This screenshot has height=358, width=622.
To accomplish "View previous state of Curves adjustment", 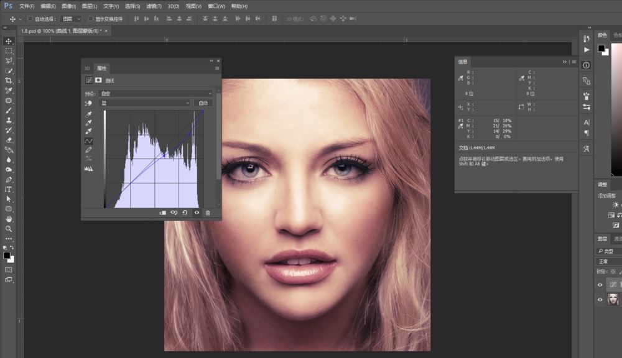I will click(174, 213).
